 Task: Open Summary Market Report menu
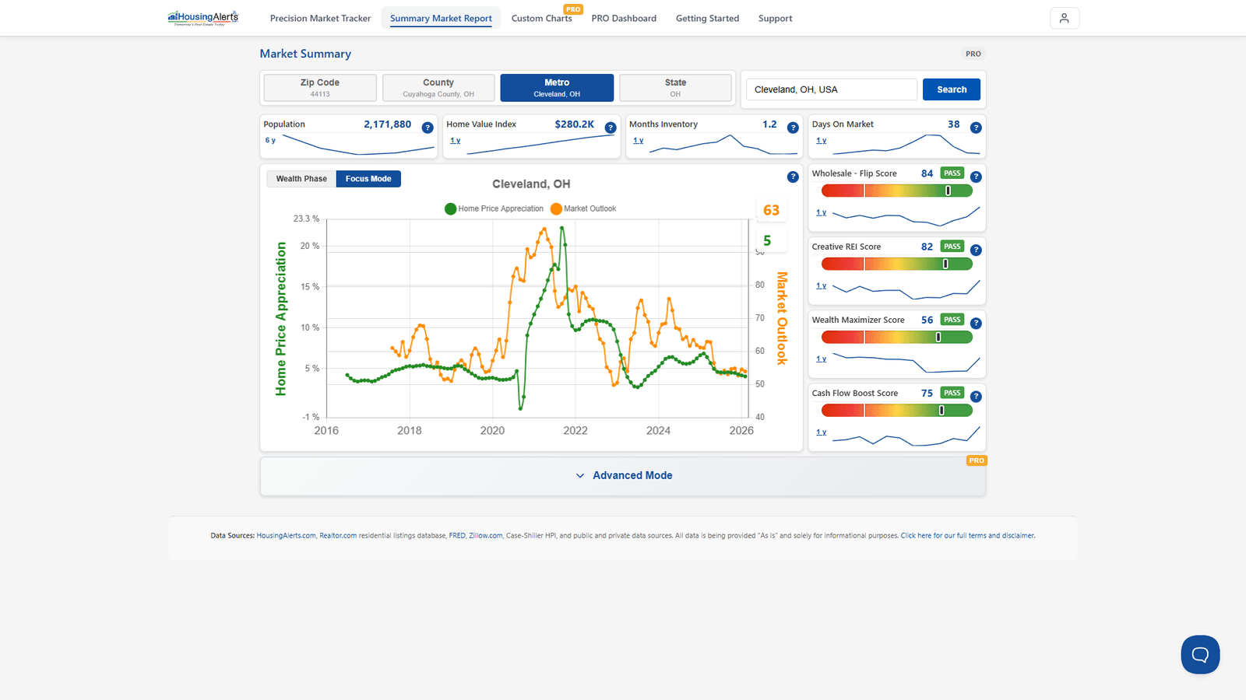[441, 19]
